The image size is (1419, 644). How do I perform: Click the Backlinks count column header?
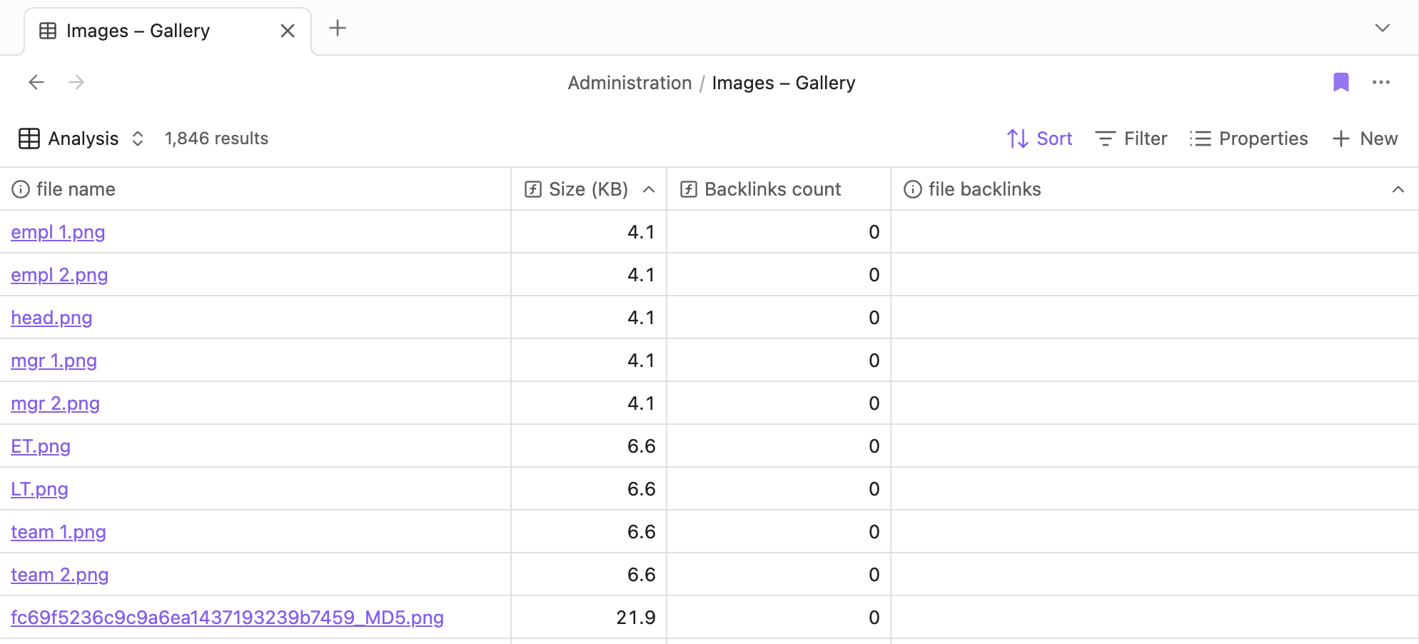click(x=772, y=189)
